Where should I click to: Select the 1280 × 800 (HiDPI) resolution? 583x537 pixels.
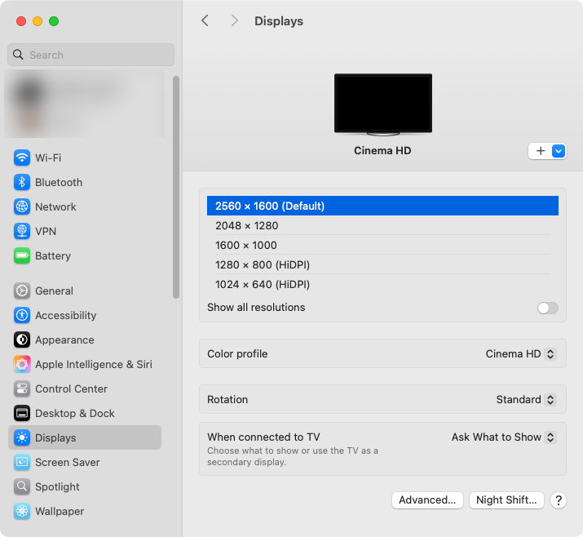coord(382,265)
